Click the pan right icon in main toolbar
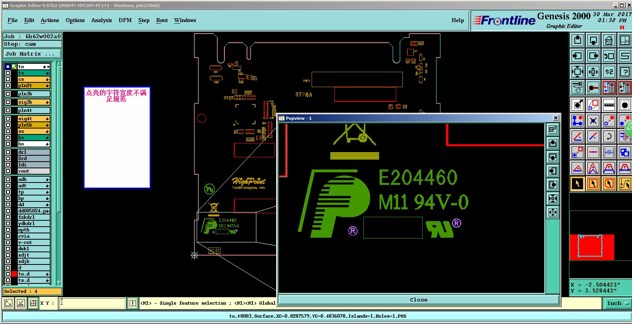The image size is (632, 324). coord(593,56)
